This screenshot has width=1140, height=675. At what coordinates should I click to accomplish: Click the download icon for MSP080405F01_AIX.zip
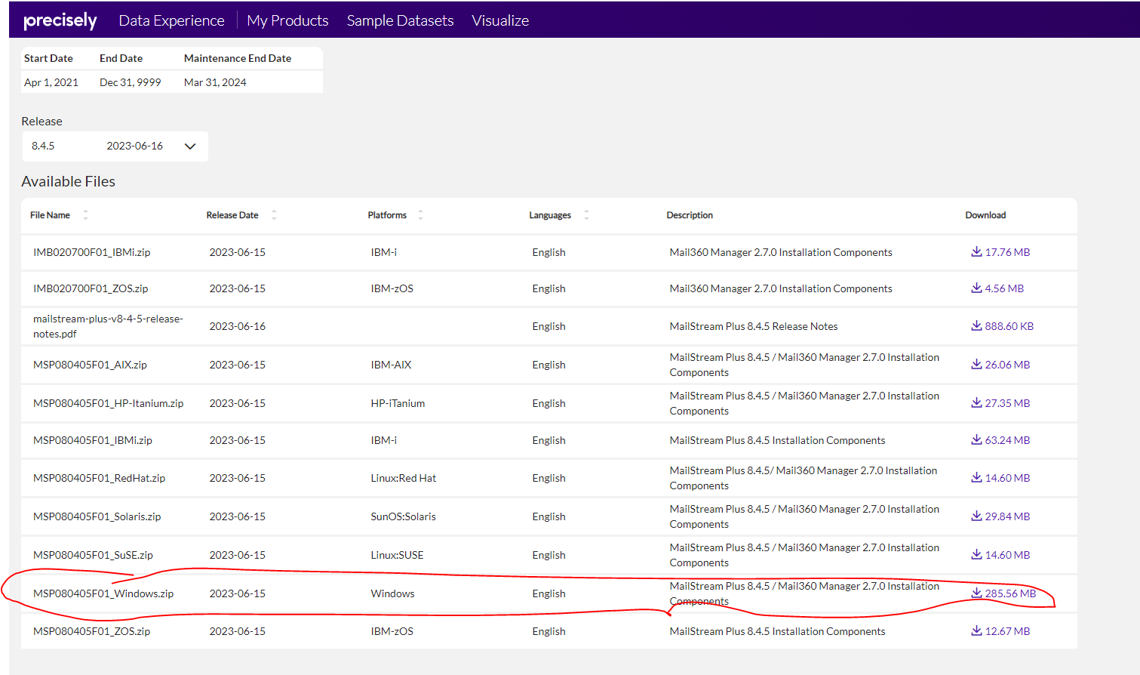point(976,364)
